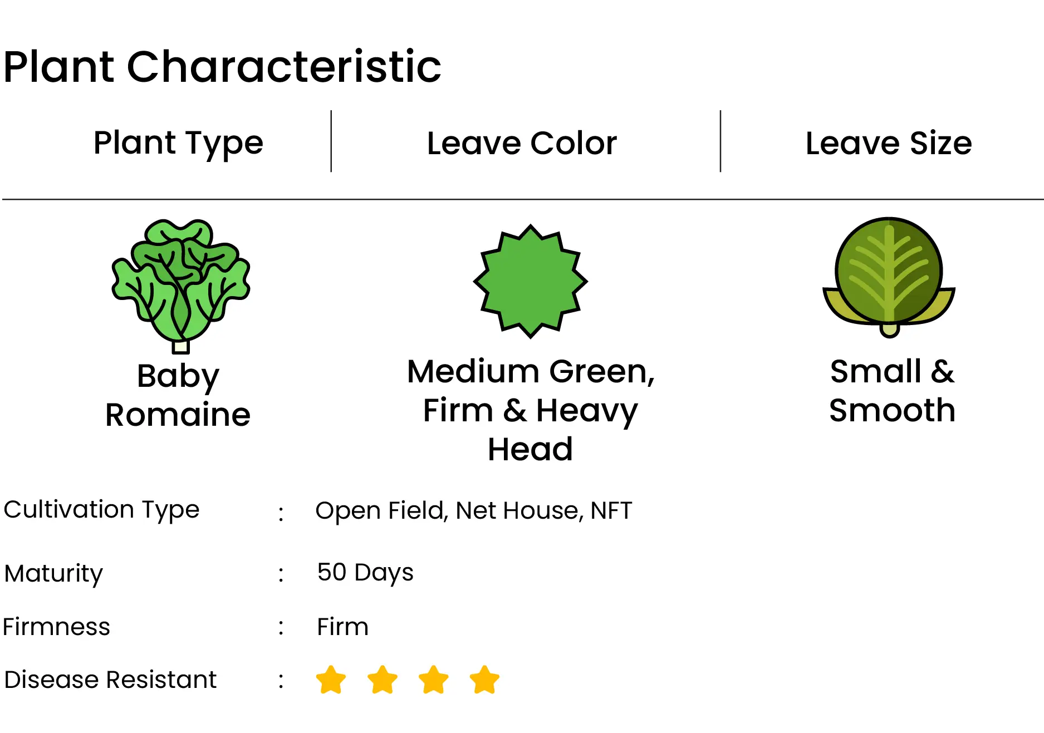1044x733 pixels.
Task: Click the Plant Characteristic title
Action: (x=222, y=67)
